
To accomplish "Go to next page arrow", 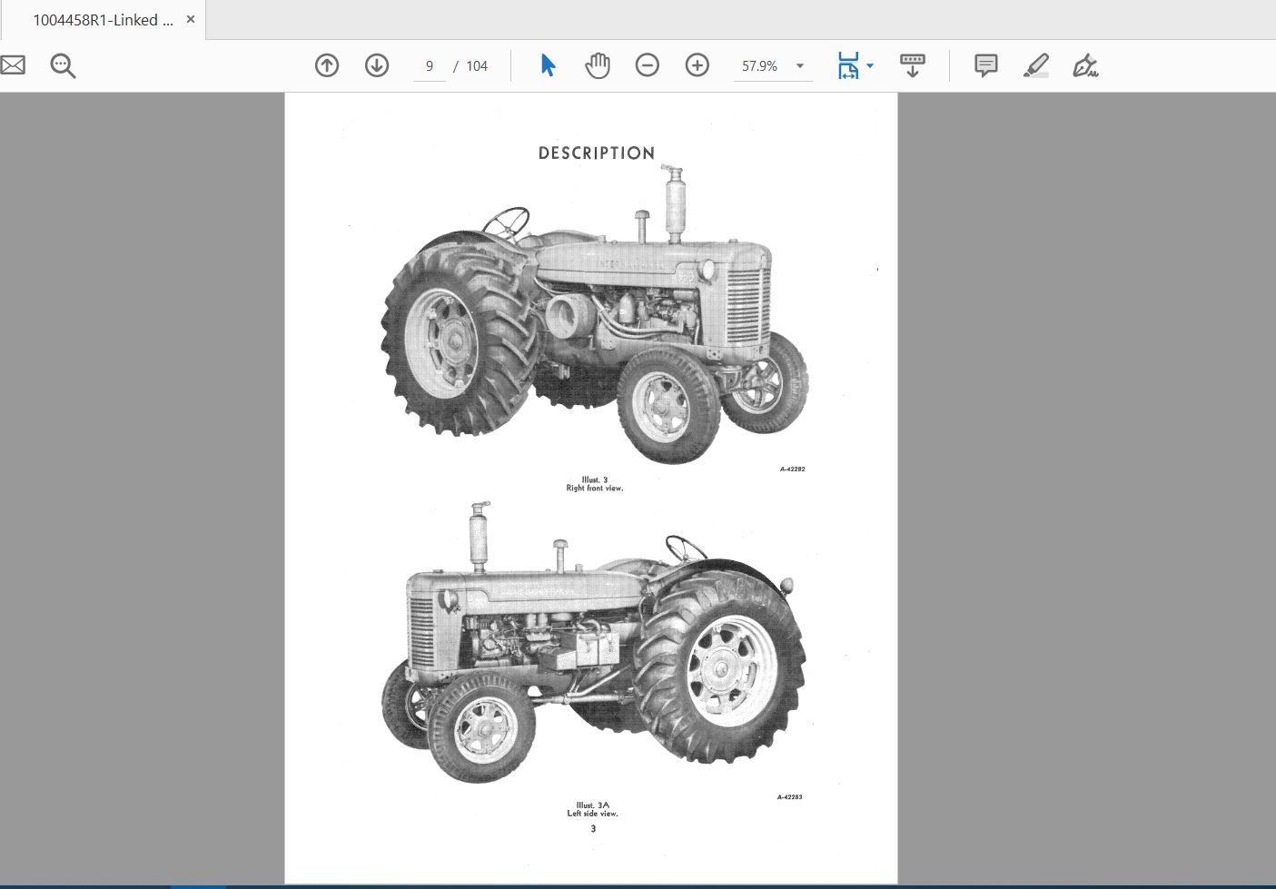I will [377, 65].
